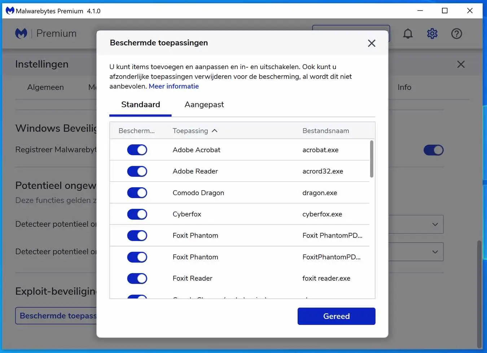Screen dimensions: 487x353
Task: Click the Bescherm... column header
Action: [x=136, y=131]
